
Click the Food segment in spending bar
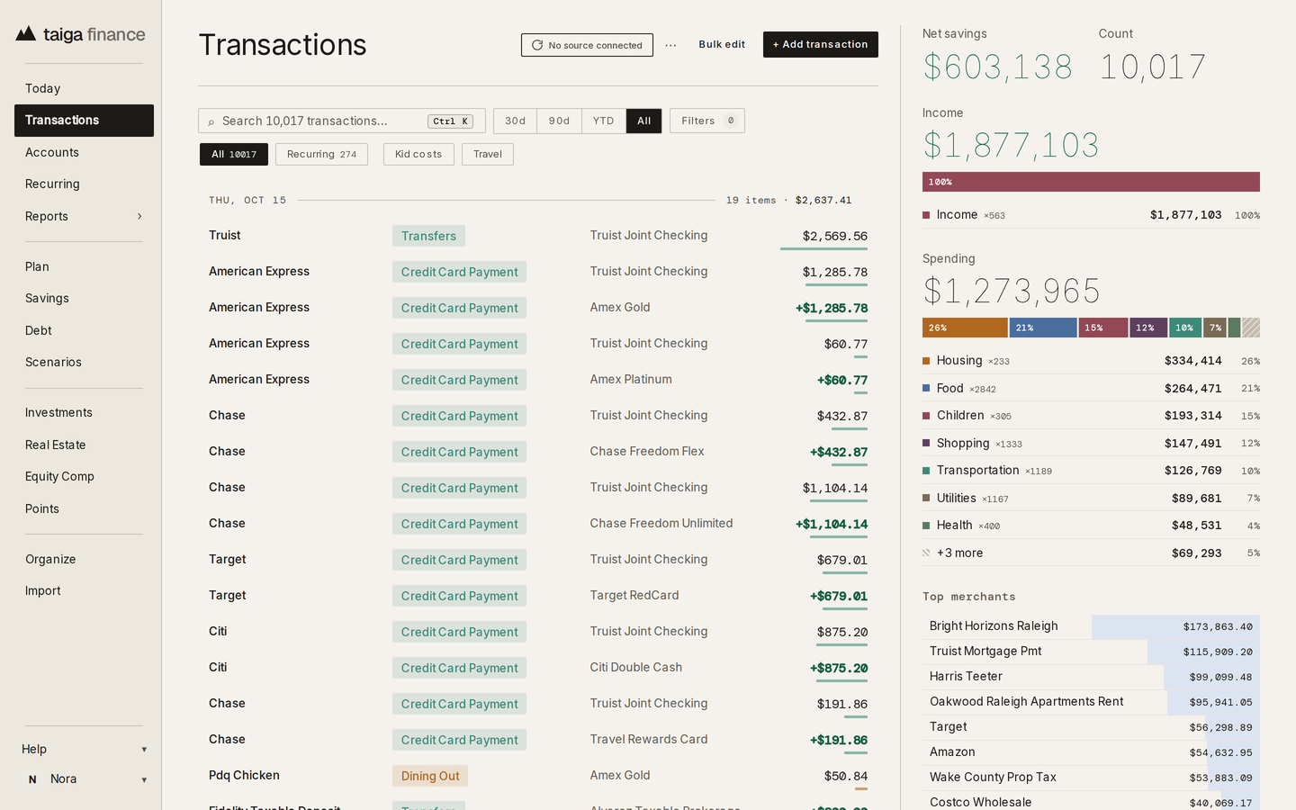pyautogui.click(x=1043, y=328)
